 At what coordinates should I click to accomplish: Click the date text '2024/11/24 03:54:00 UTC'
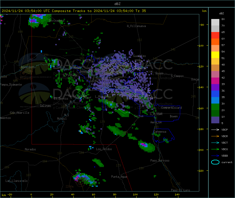(26, 11)
